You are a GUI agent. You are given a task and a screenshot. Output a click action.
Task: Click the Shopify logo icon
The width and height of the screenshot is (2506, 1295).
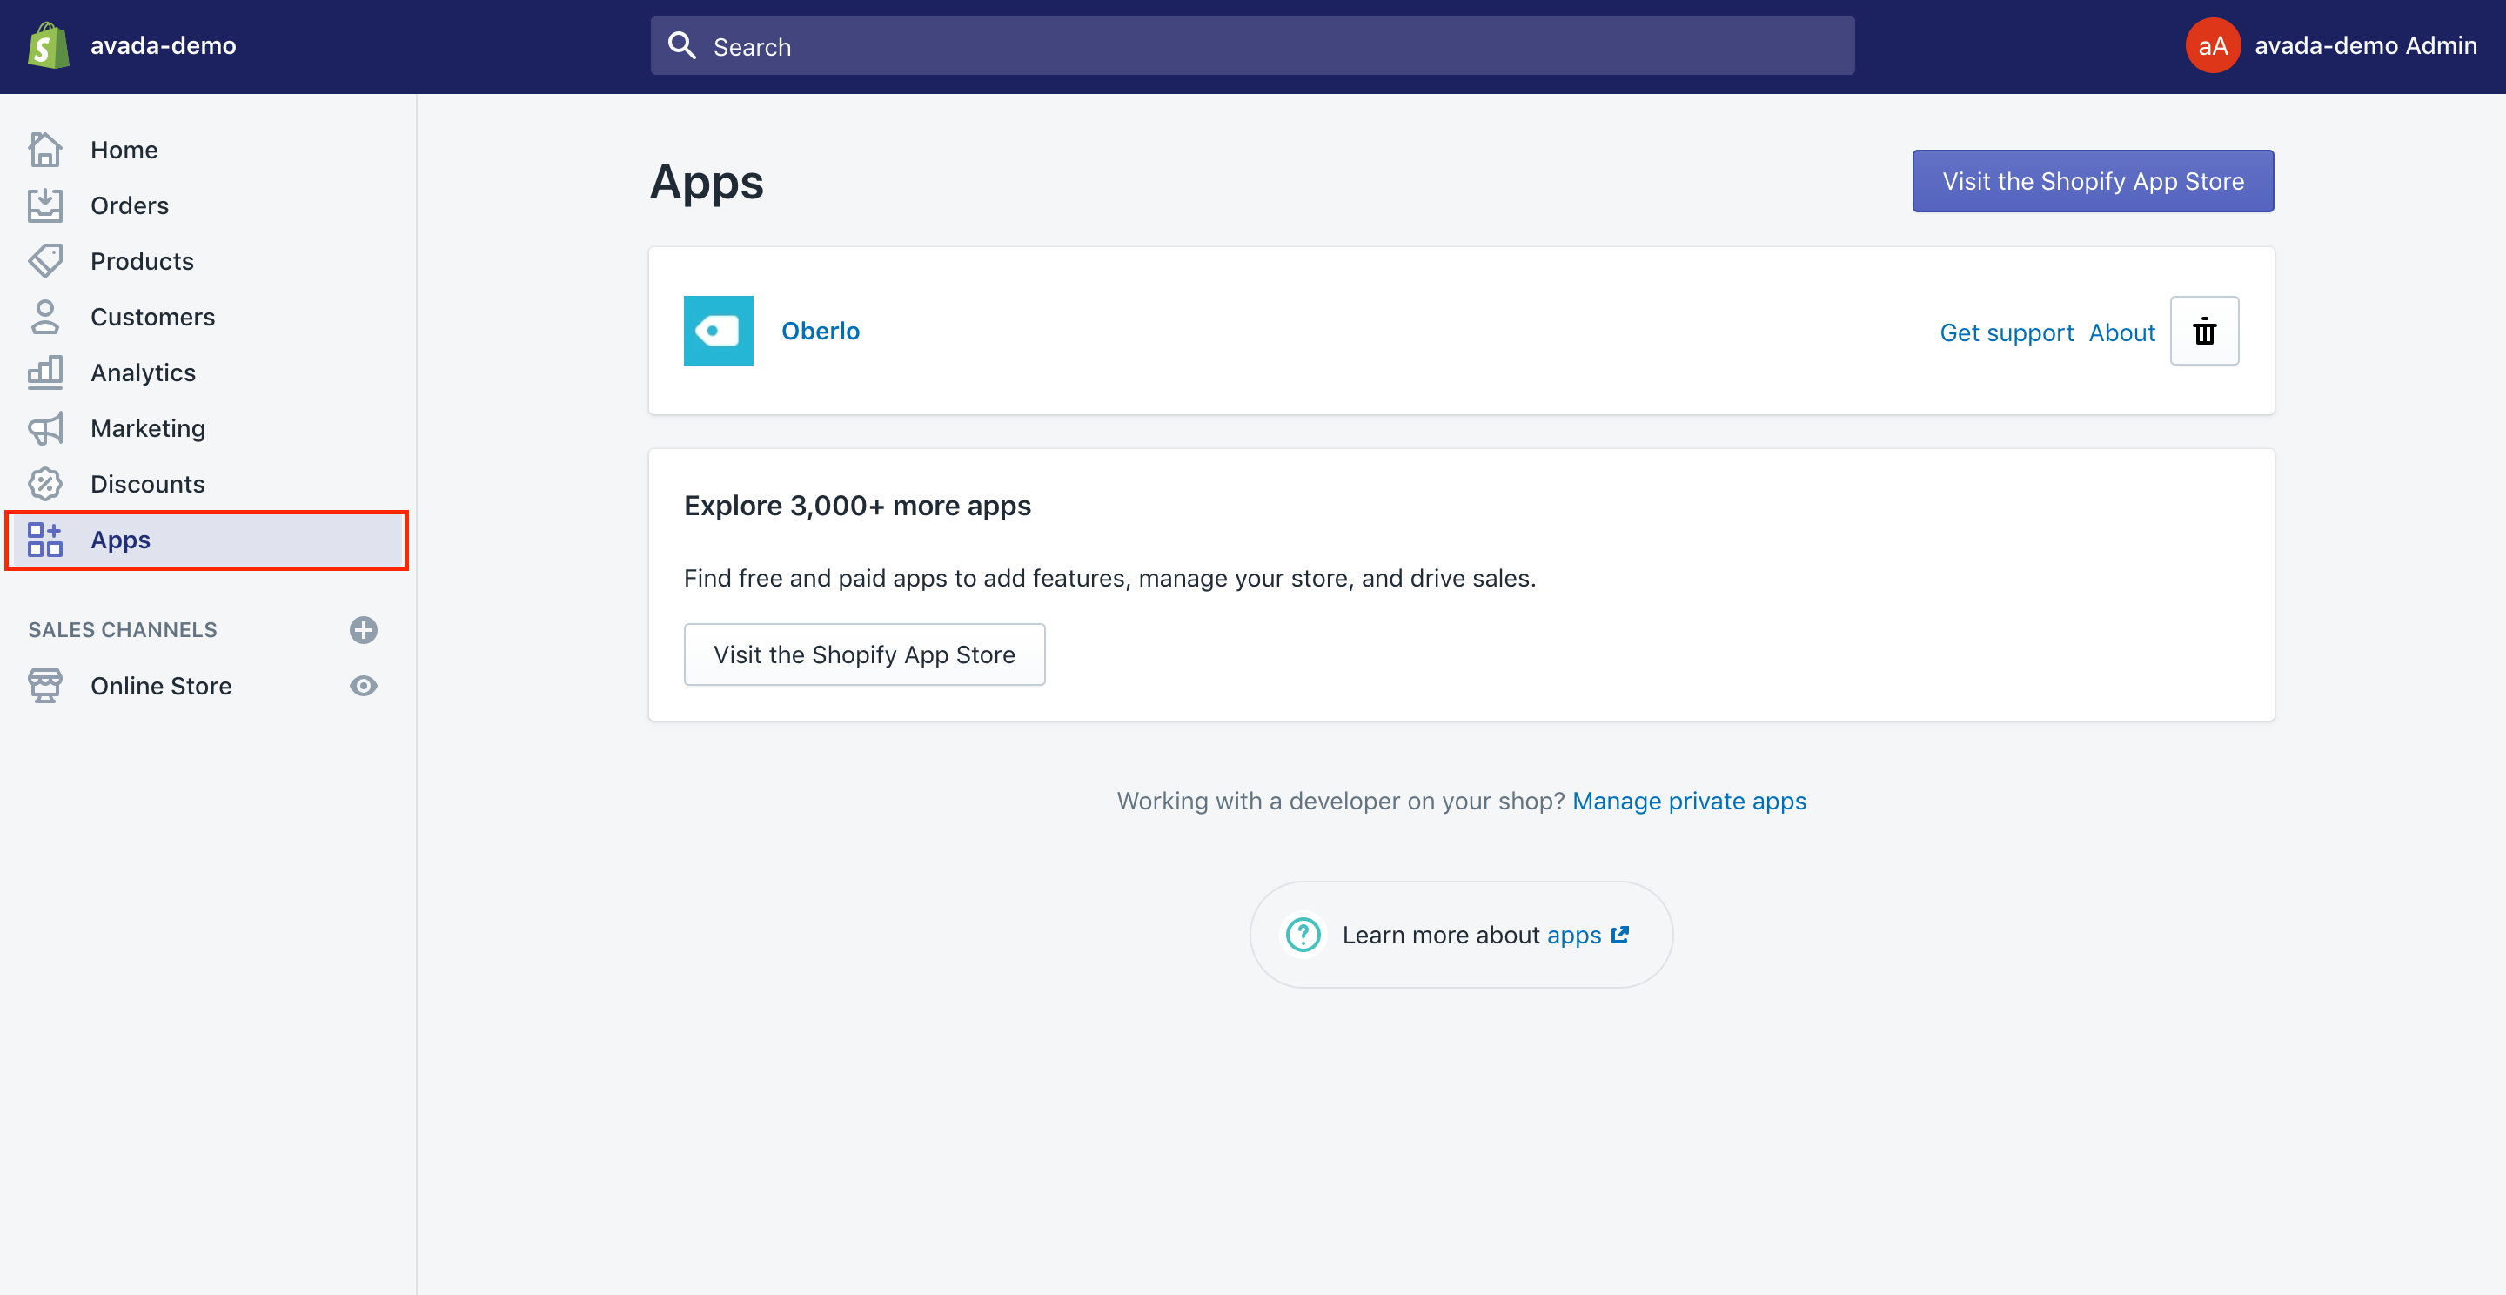(48, 46)
